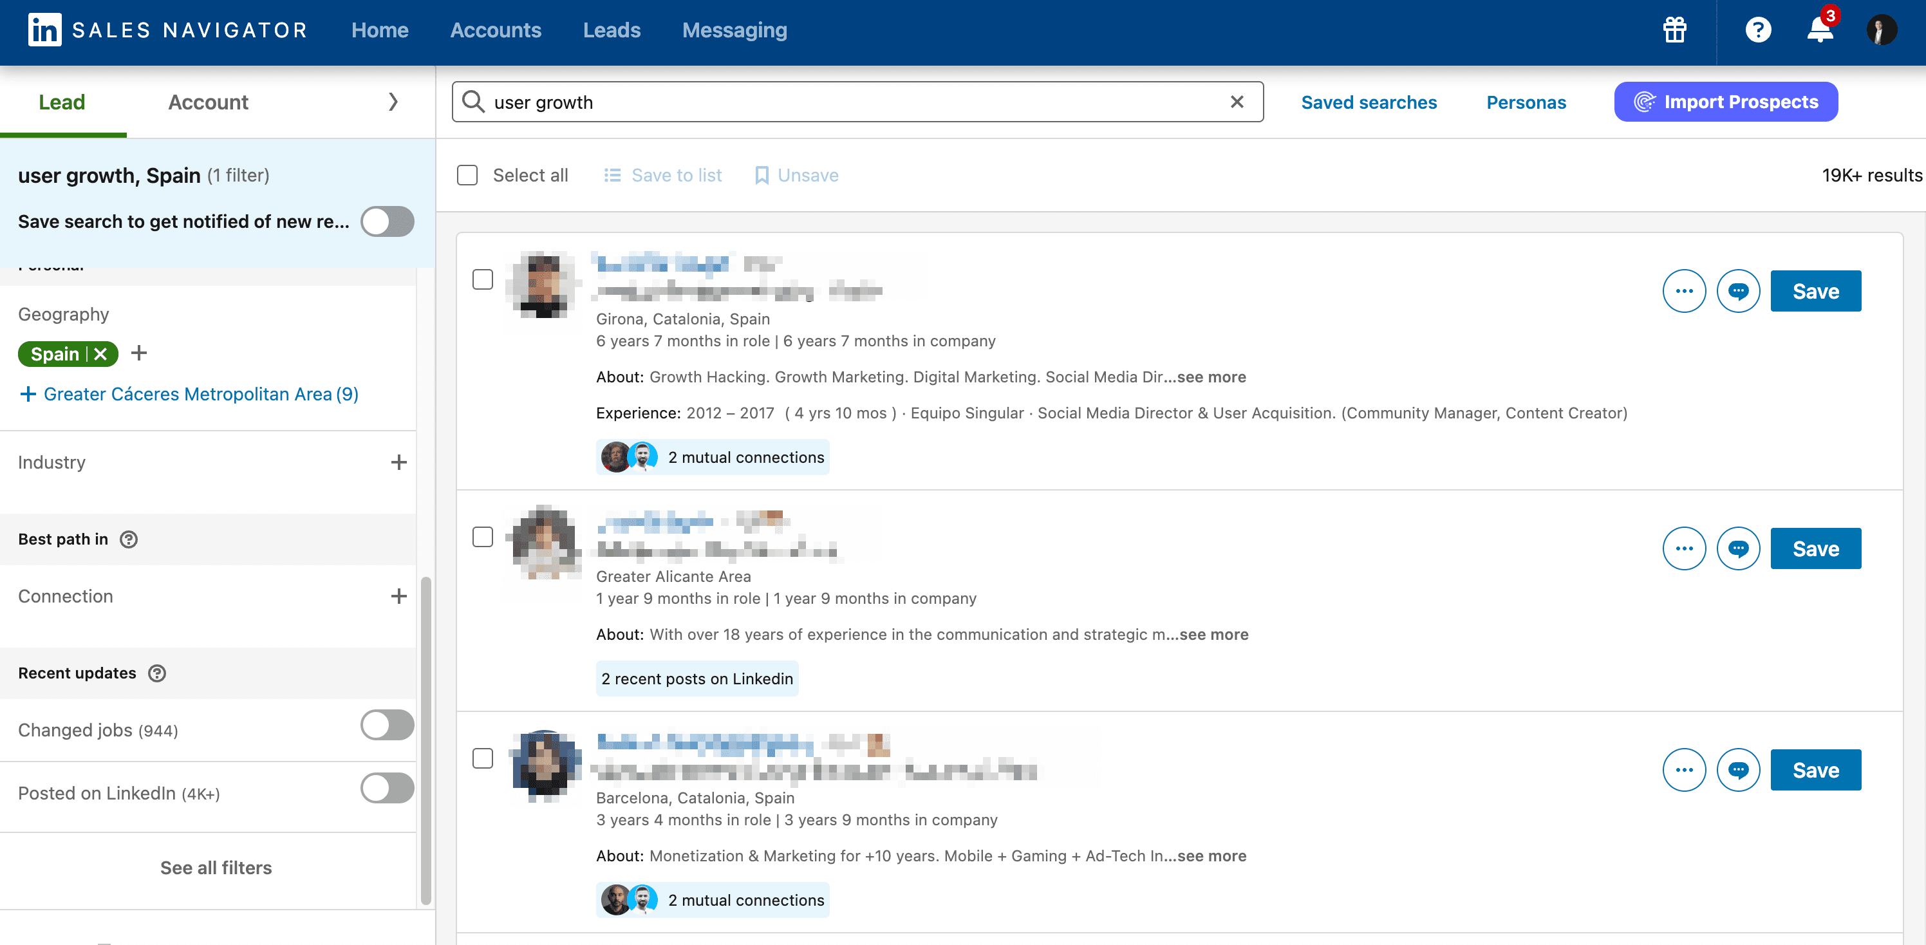Image resolution: width=1926 pixels, height=945 pixels.
Task: Message the Barcelona, Catalonia lead
Action: (1738, 770)
